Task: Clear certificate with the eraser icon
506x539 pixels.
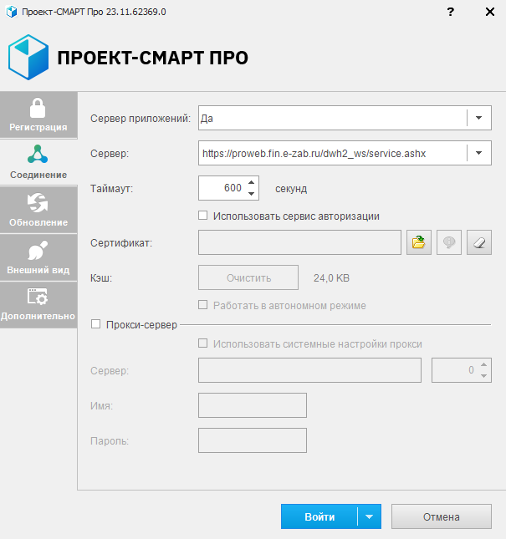Action: point(479,242)
